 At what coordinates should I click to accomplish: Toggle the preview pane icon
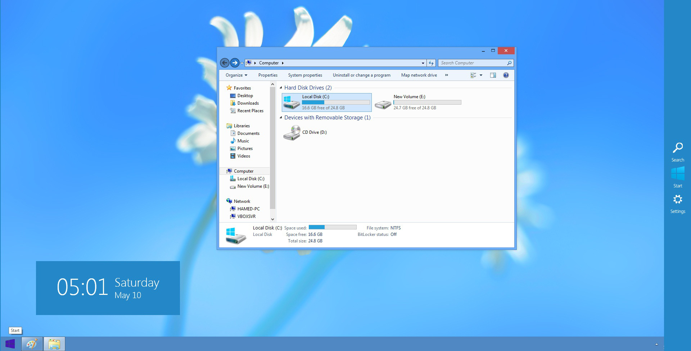493,75
